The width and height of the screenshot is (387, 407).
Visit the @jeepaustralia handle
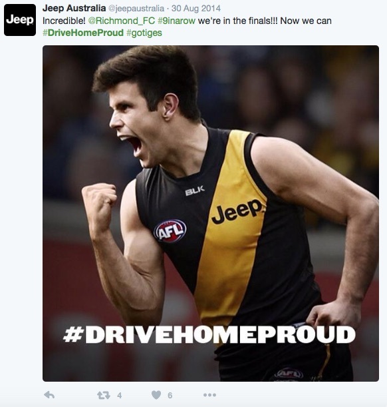(136, 9)
